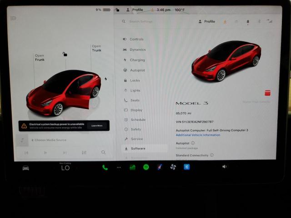Open Trunk on car diagram
This screenshot has height=218, width=291.
point(96,48)
